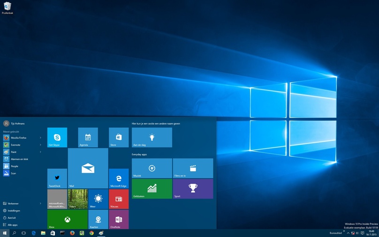Open the purple OneNote tile

(119, 219)
